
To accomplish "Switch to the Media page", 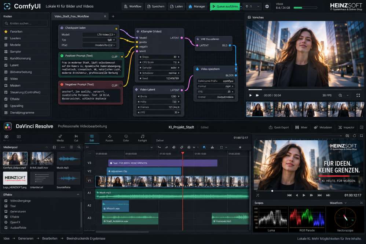I will click(60, 138).
